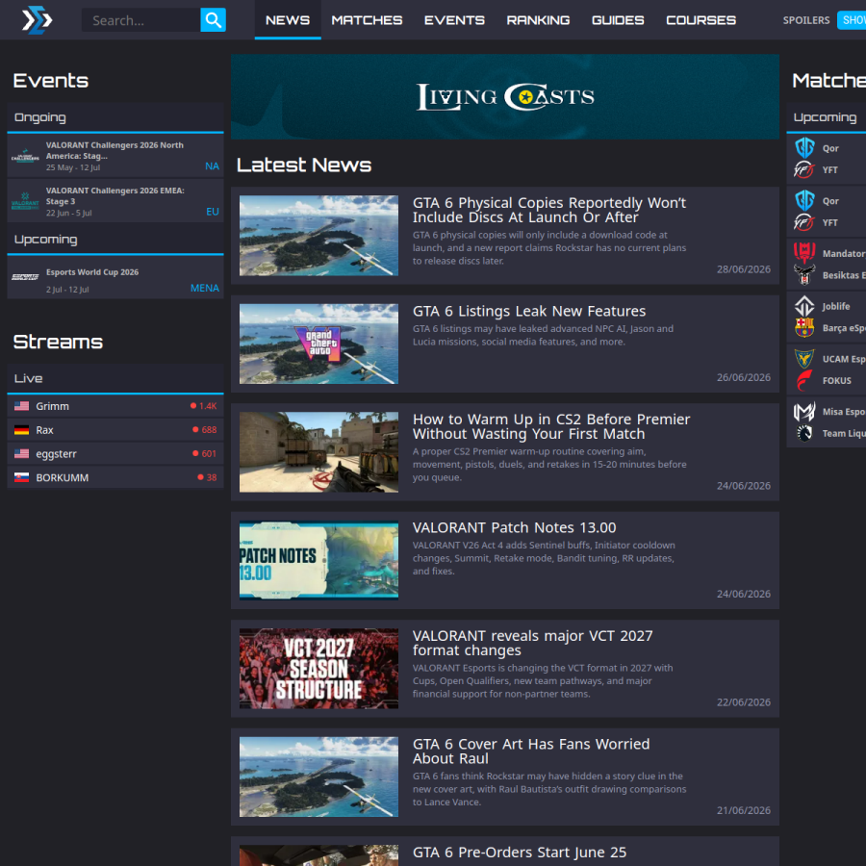The width and height of the screenshot is (866, 866).
Task: Click the first YFT team logo
Action: tap(804, 169)
